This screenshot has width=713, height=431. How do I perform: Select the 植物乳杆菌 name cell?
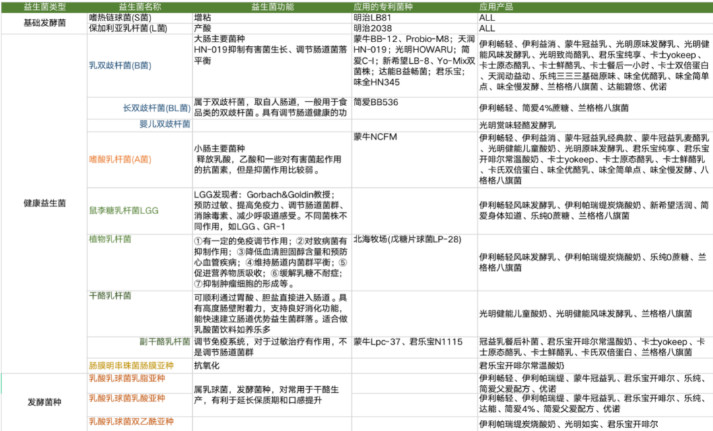[139, 262]
